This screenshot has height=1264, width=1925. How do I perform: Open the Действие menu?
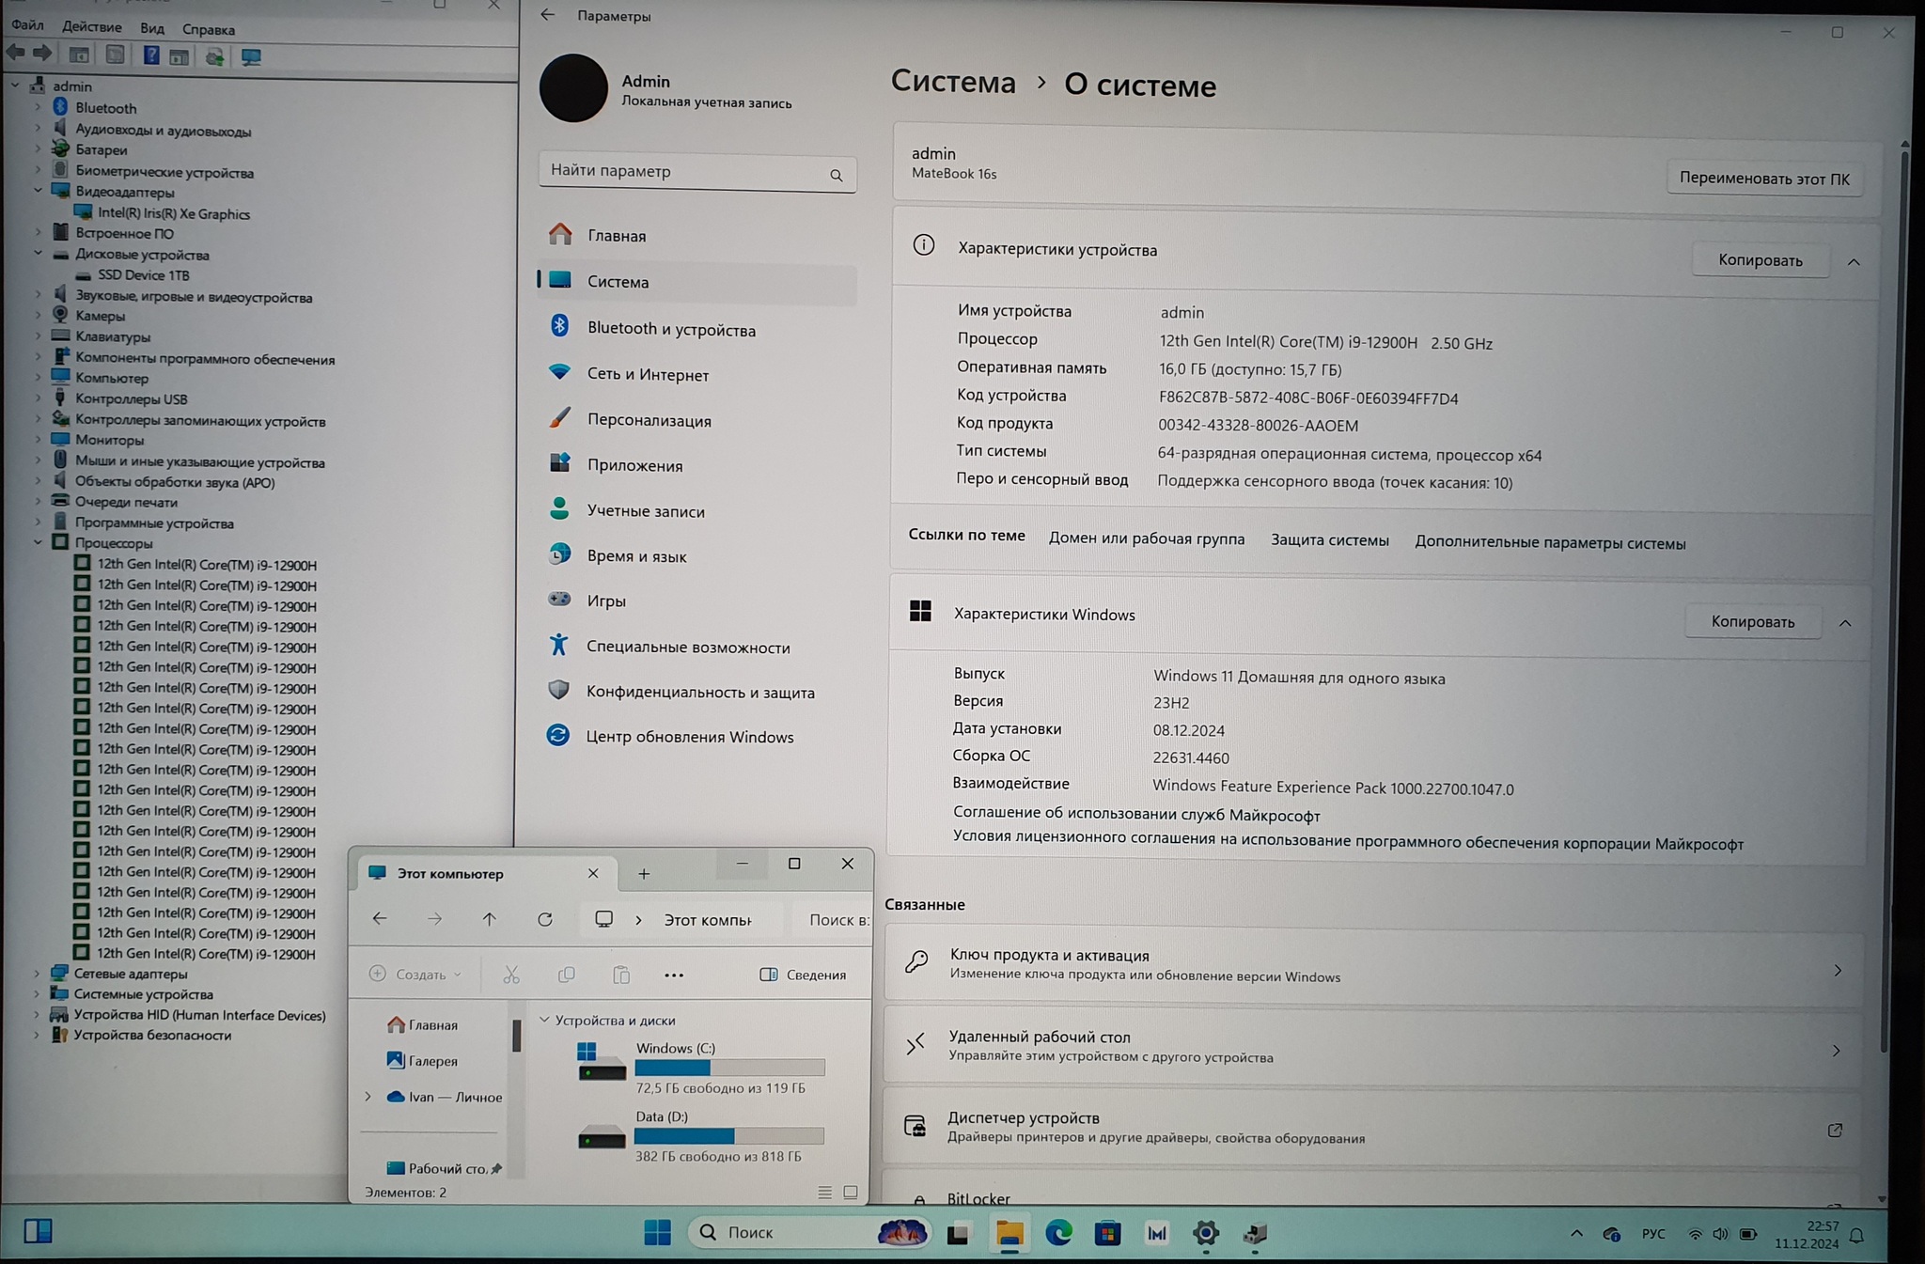[x=91, y=27]
